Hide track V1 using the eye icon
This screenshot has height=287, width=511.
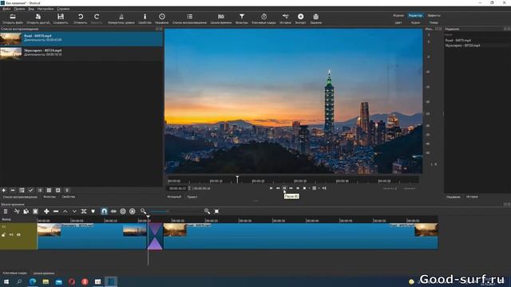pos(18,234)
